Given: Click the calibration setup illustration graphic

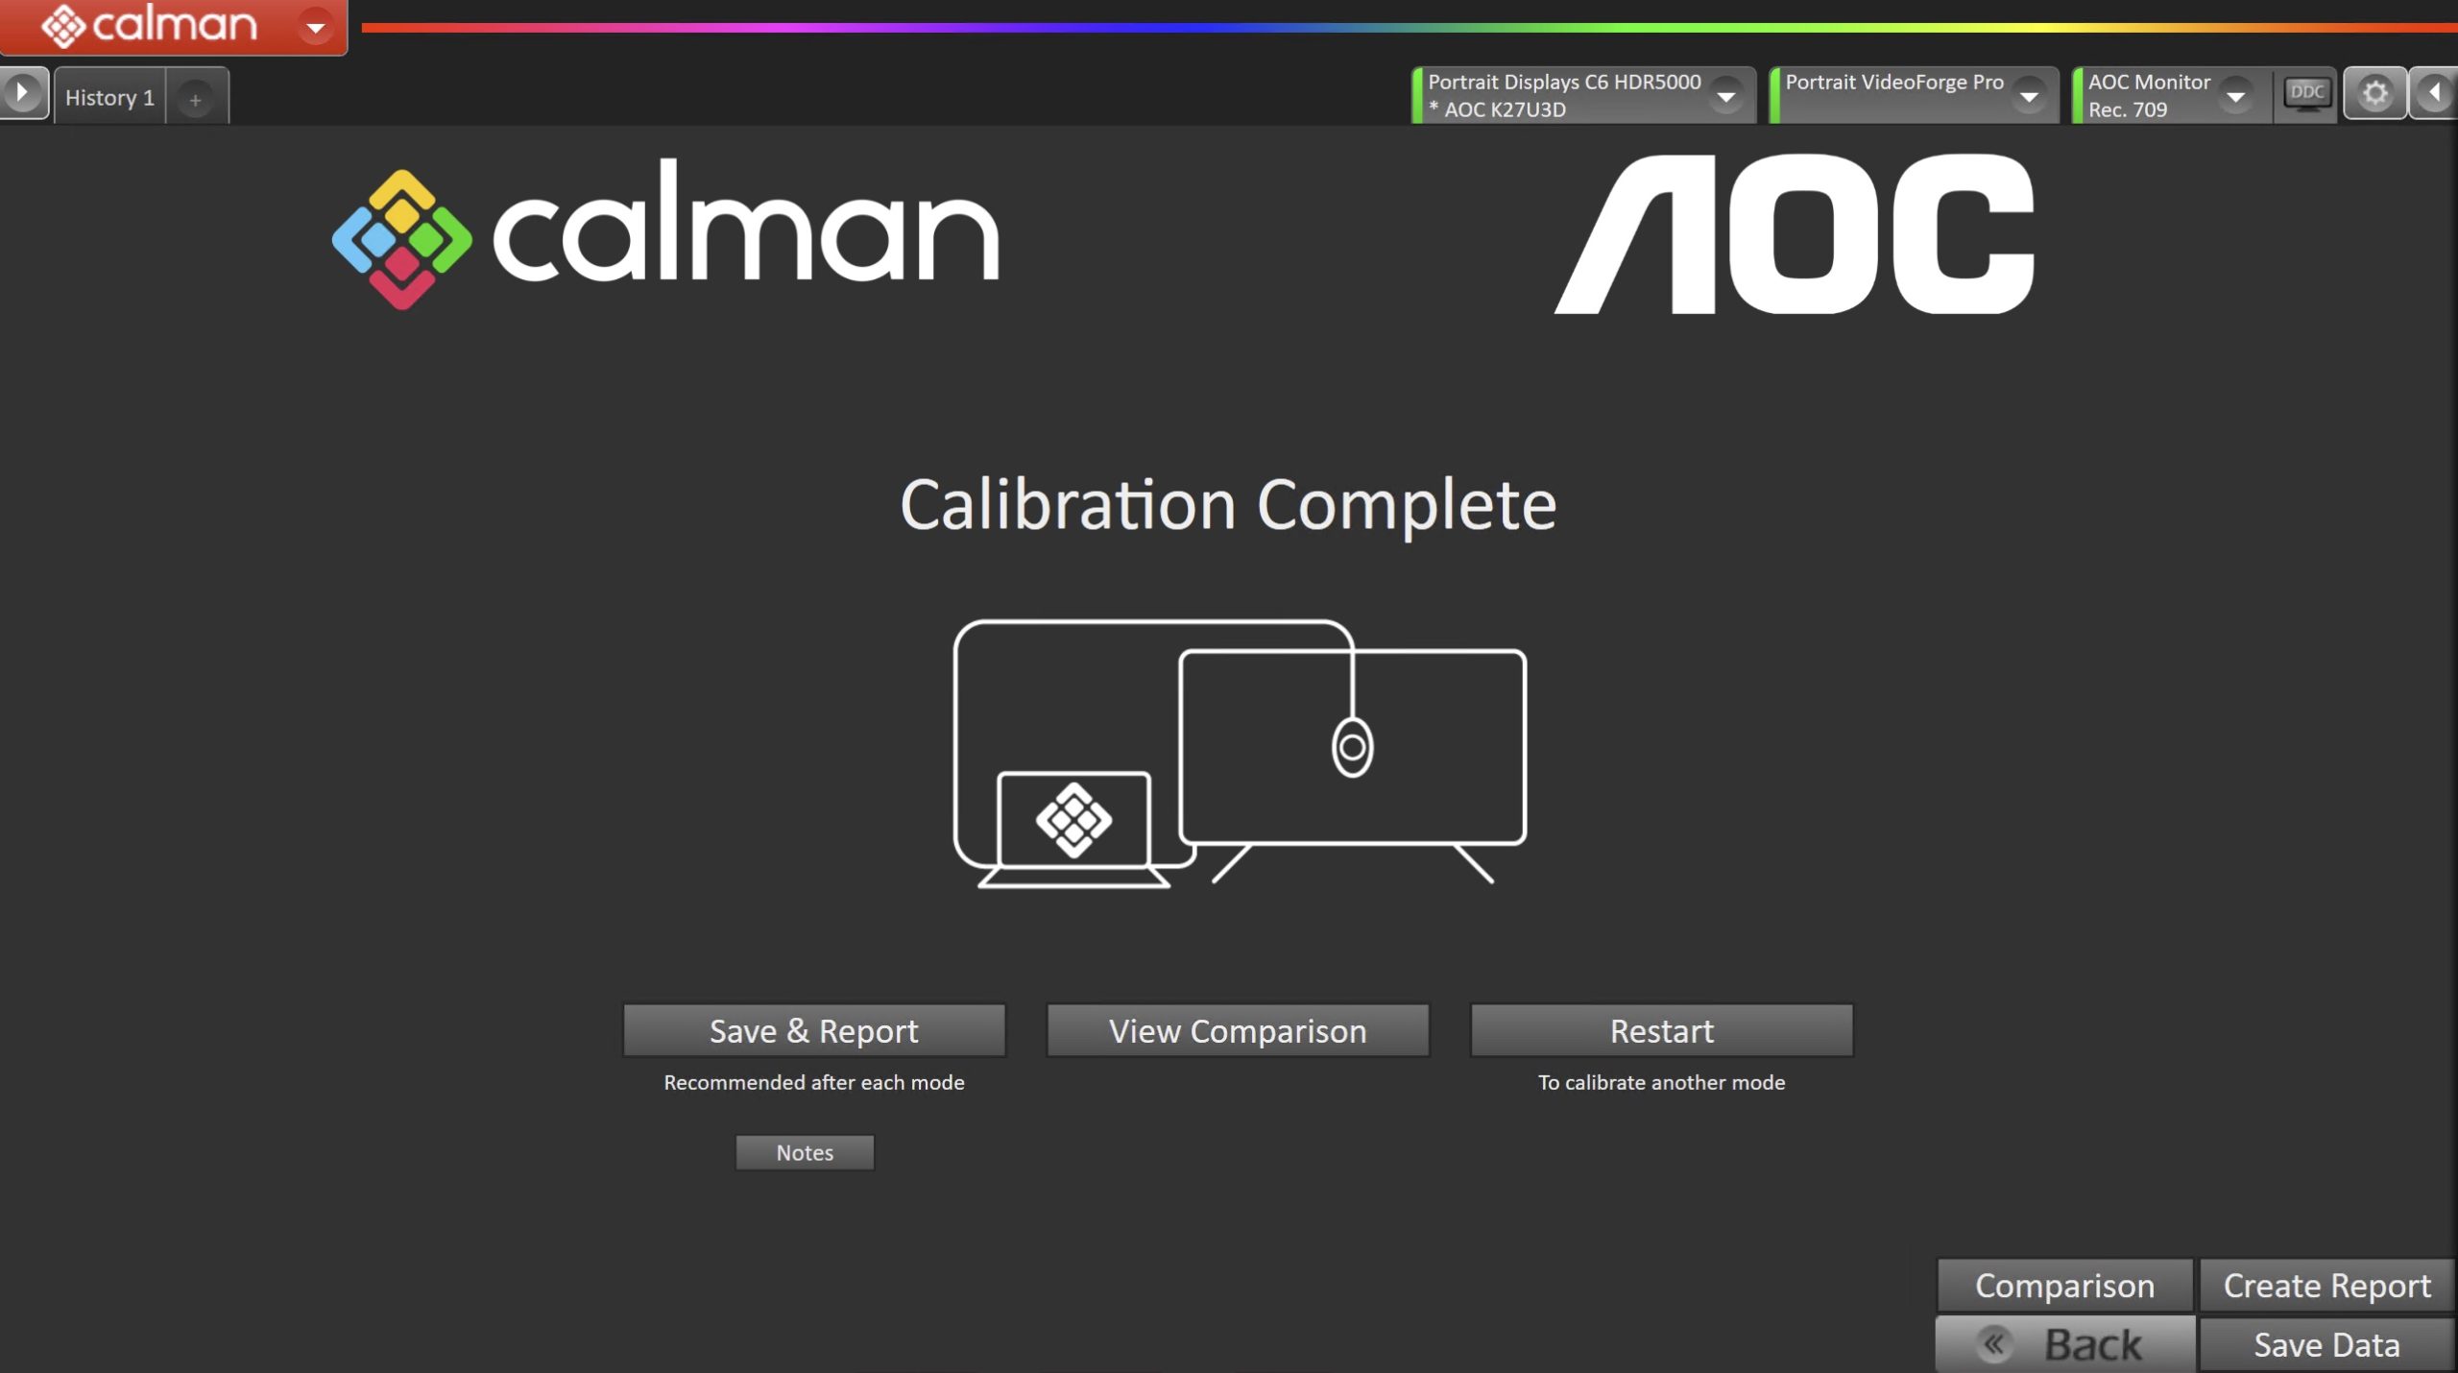Looking at the screenshot, I should 1239,752.
